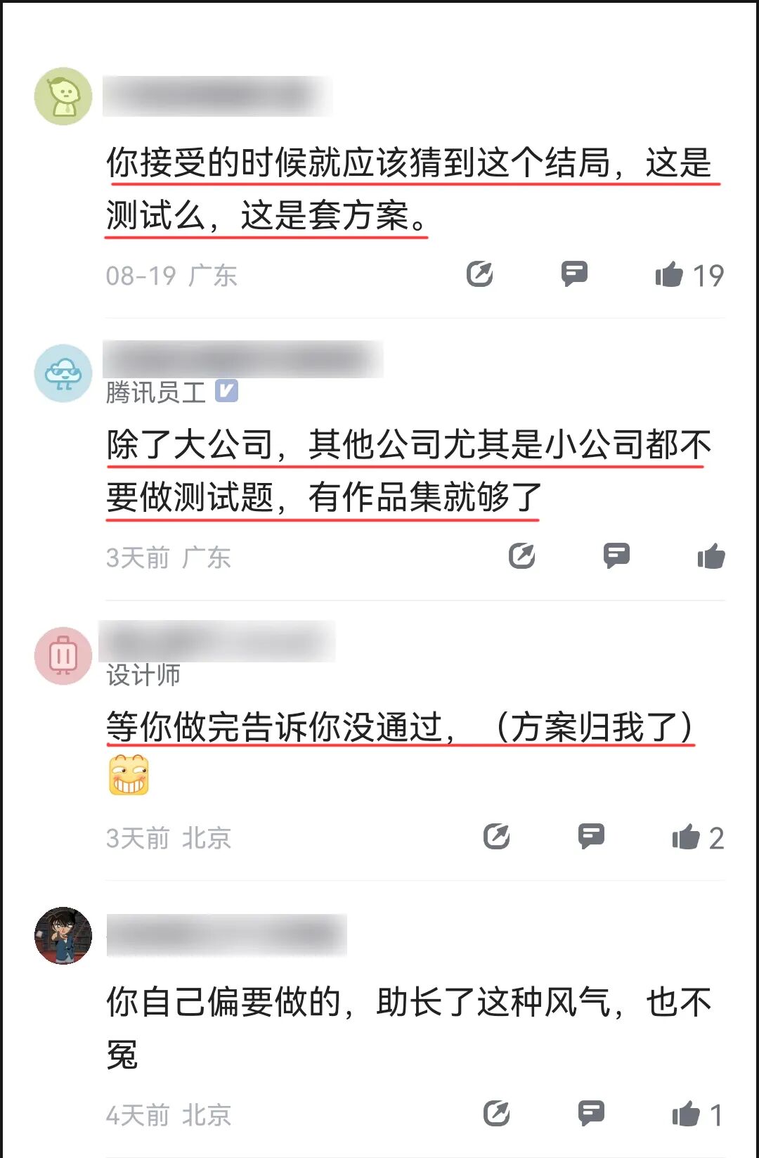Screen dimensions: 759x1158
Task: Reply to the 08-19 广东 comment
Action: click(x=574, y=274)
